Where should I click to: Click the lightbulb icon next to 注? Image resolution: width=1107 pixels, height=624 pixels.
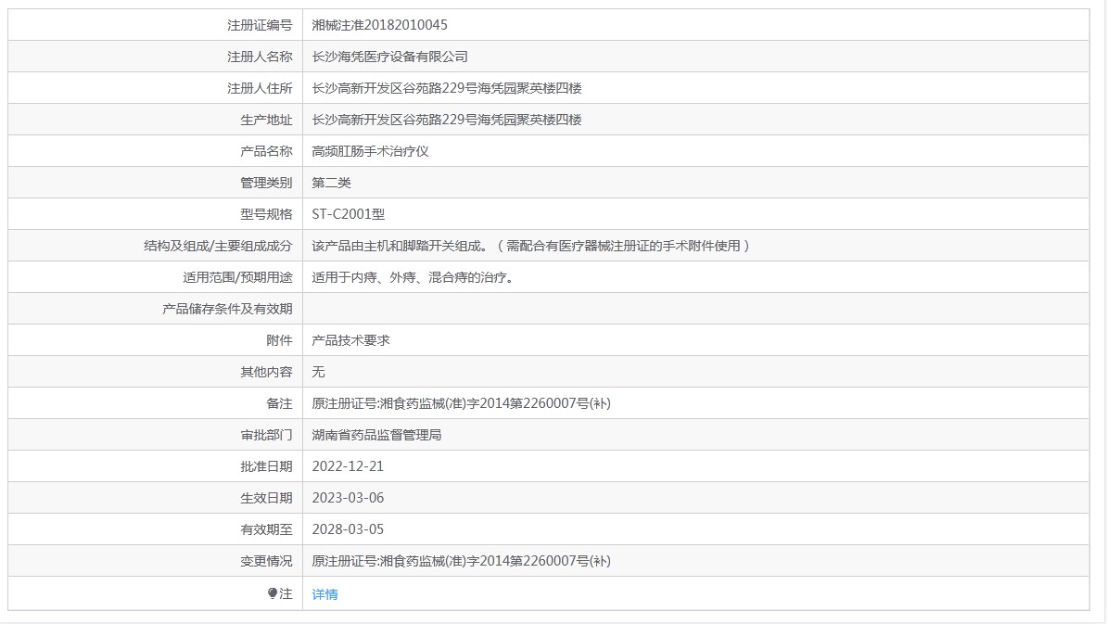[x=273, y=593]
